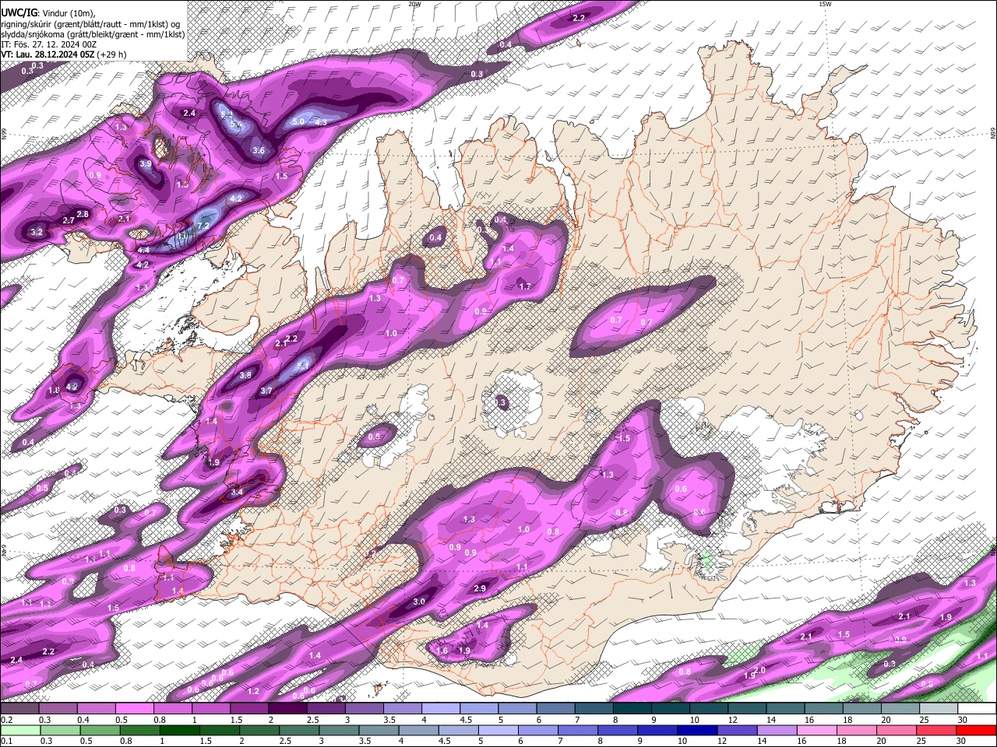Click the 'IT: Fös. 27. 12. 2024 00Z' line
997x747 pixels.
pos(48,44)
